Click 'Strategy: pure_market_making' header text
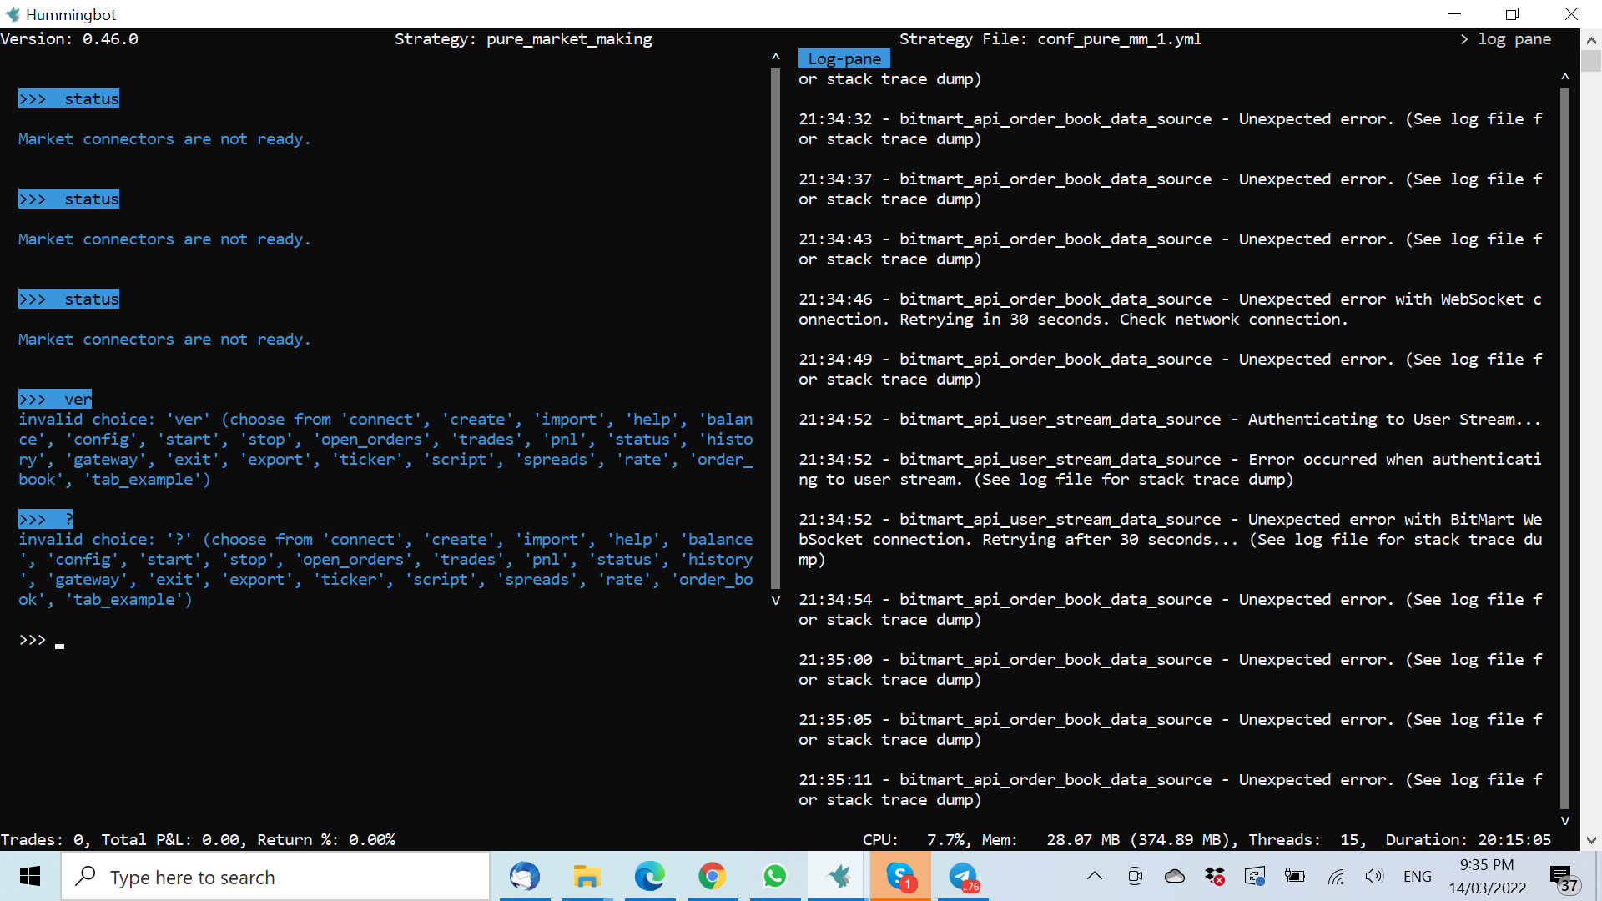Image resolution: width=1602 pixels, height=901 pixels. (x=523, y=39)
